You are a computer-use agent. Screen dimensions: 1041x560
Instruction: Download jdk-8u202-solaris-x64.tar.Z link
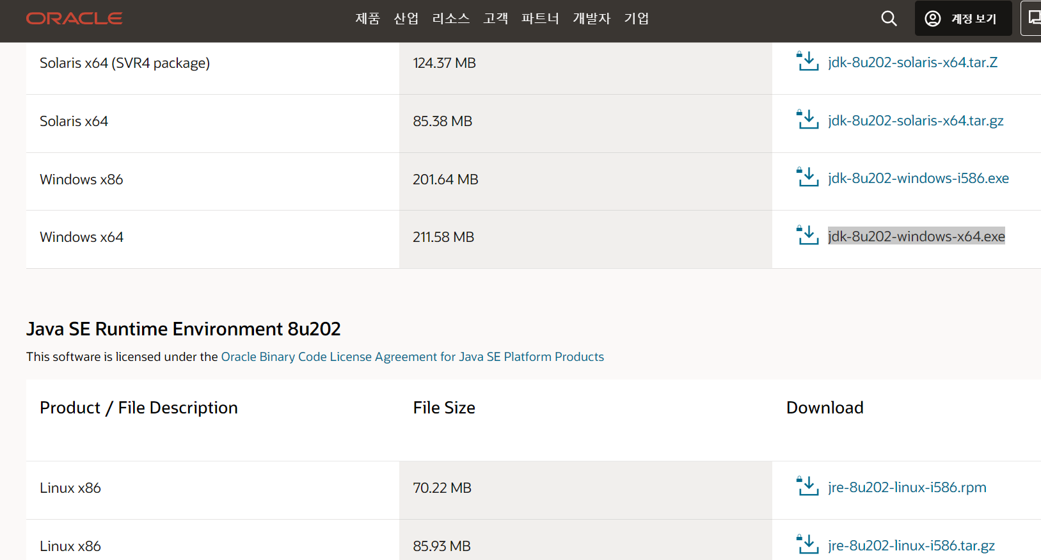[x=912, y=62]
